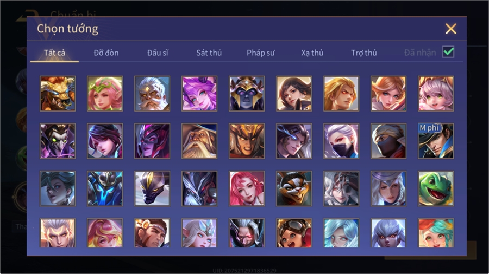
Task: Open the 'Đấu sĩ' tab
Action: 158,53
